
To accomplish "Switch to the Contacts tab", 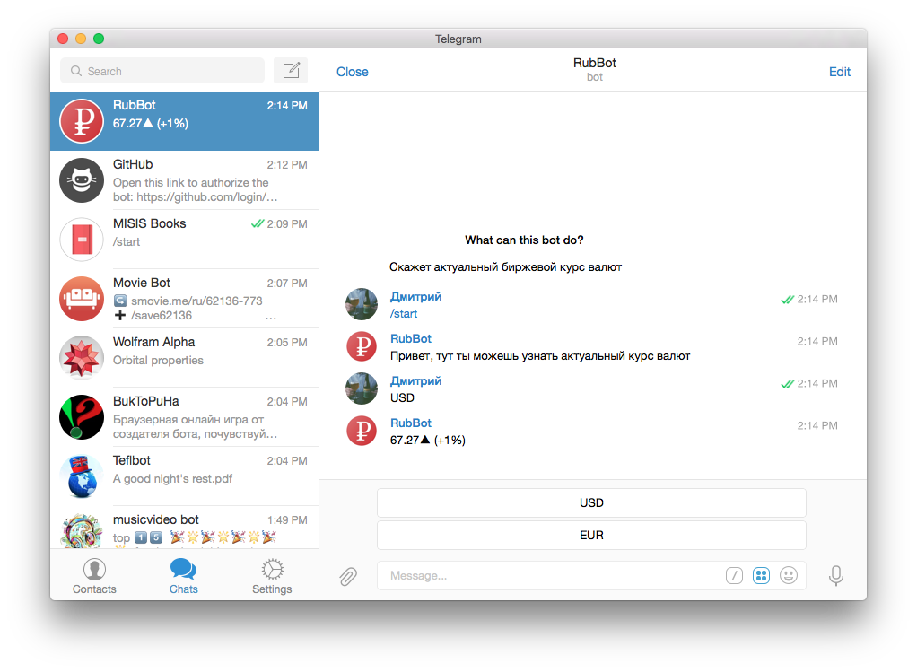I will click(x=94, y=576).
